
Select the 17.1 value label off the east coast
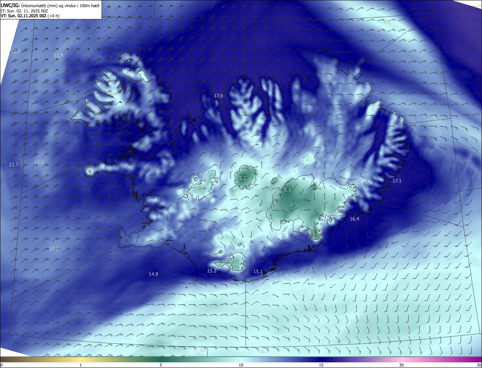(397, 181)
